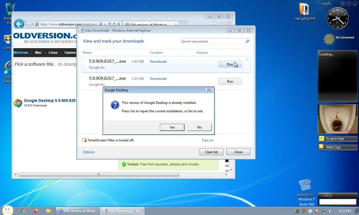Click the scroll down arrow on webpage
The height and width of the screenshot is (215, 359).
click(231, 170)
